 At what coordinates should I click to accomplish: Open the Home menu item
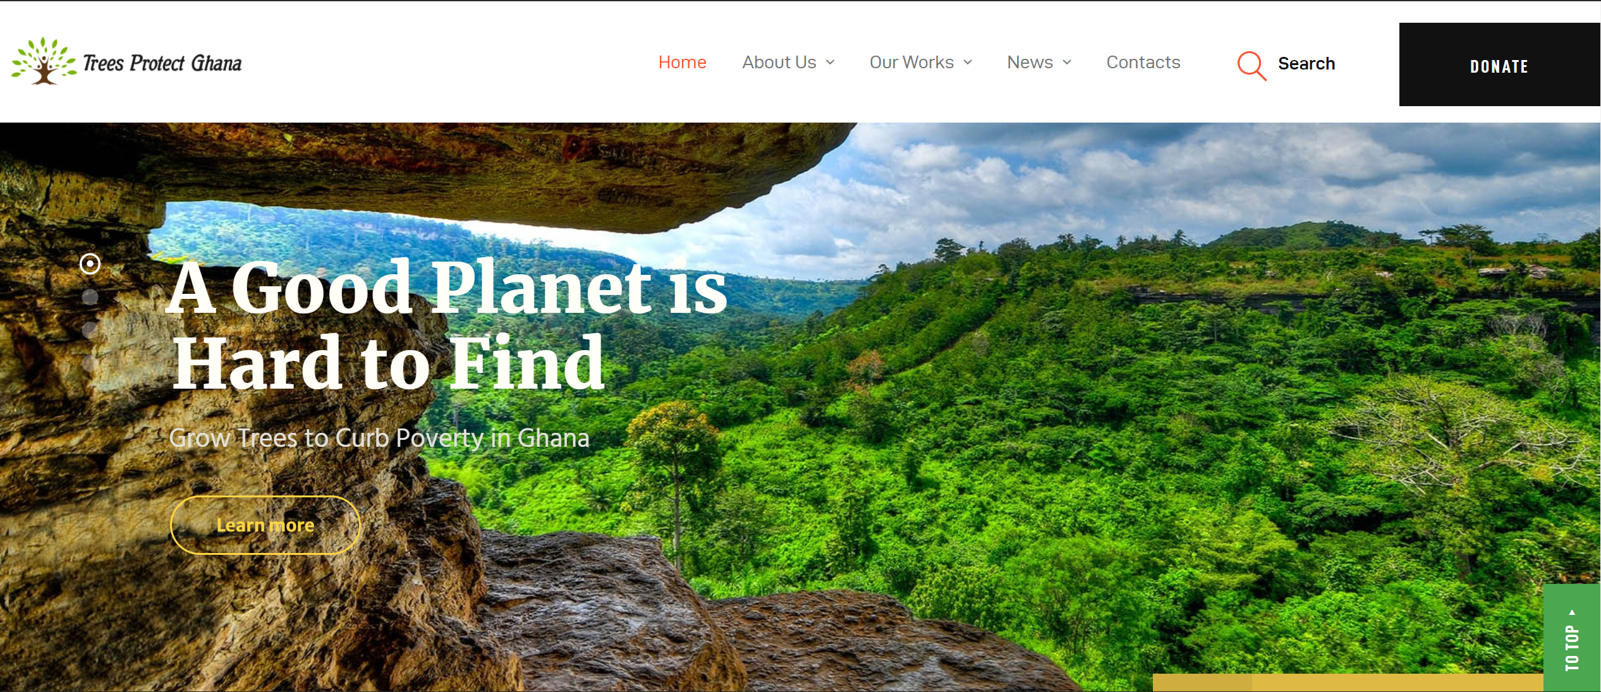[682, 62]
